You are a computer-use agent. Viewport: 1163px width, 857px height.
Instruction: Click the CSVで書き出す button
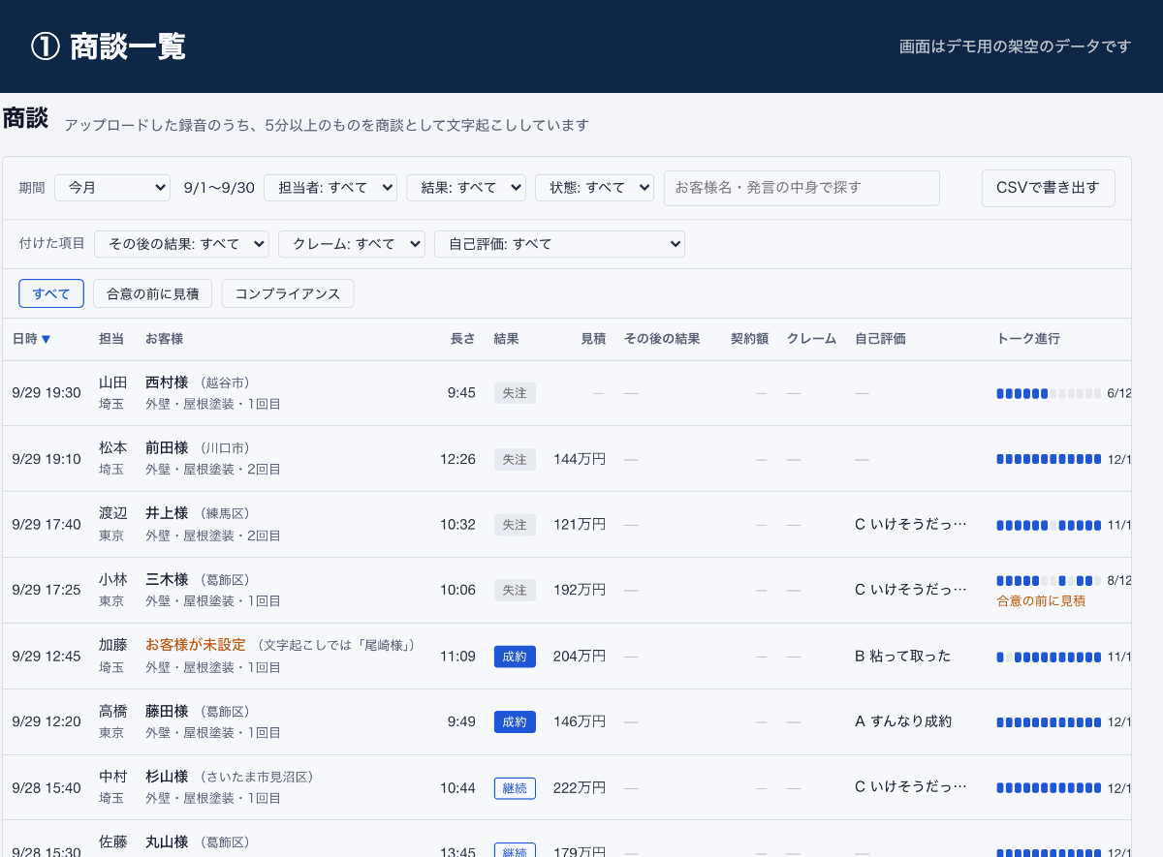1049,188
